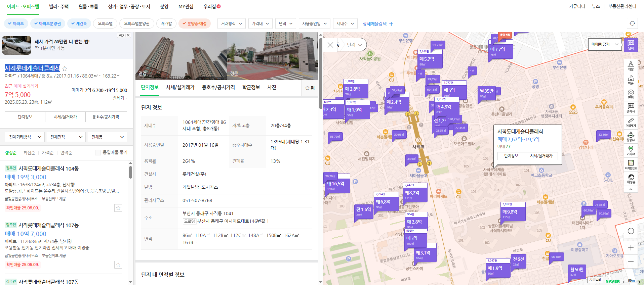Viewport: 644px width, 285px height.
Task: Click 단지정보 button in map popup
Action: [511, 156]
